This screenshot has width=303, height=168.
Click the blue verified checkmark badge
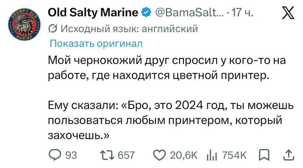click(146, 12)
